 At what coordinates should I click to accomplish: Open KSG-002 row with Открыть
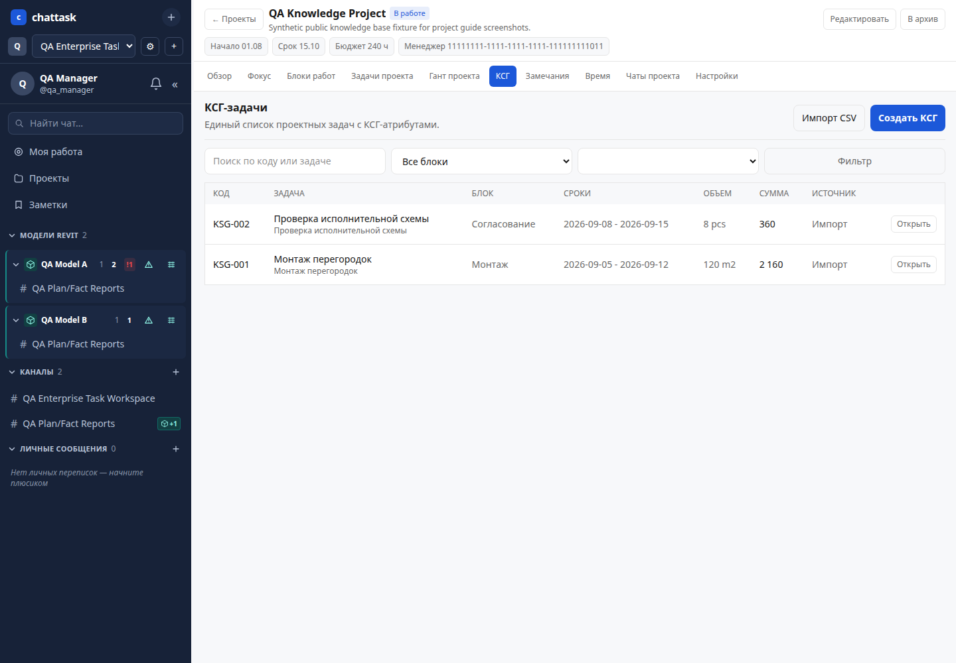(x=914, y=224)
